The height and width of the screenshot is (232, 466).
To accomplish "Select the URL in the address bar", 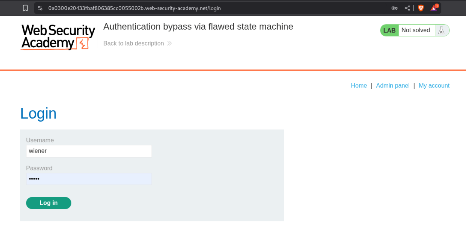I will pos(134,8).
